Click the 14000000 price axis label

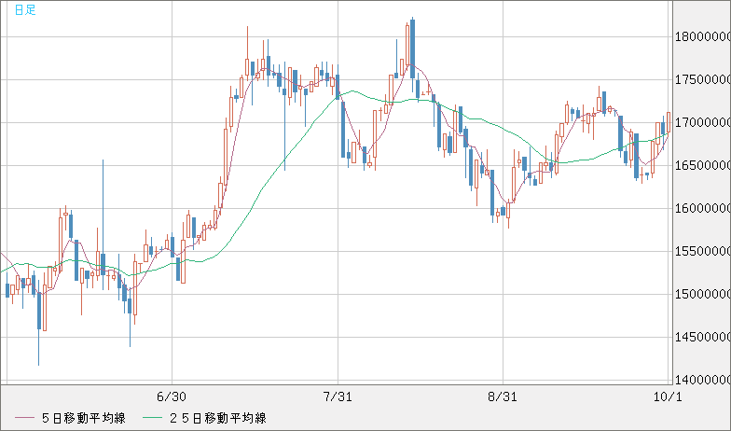(x=700, y=380)
